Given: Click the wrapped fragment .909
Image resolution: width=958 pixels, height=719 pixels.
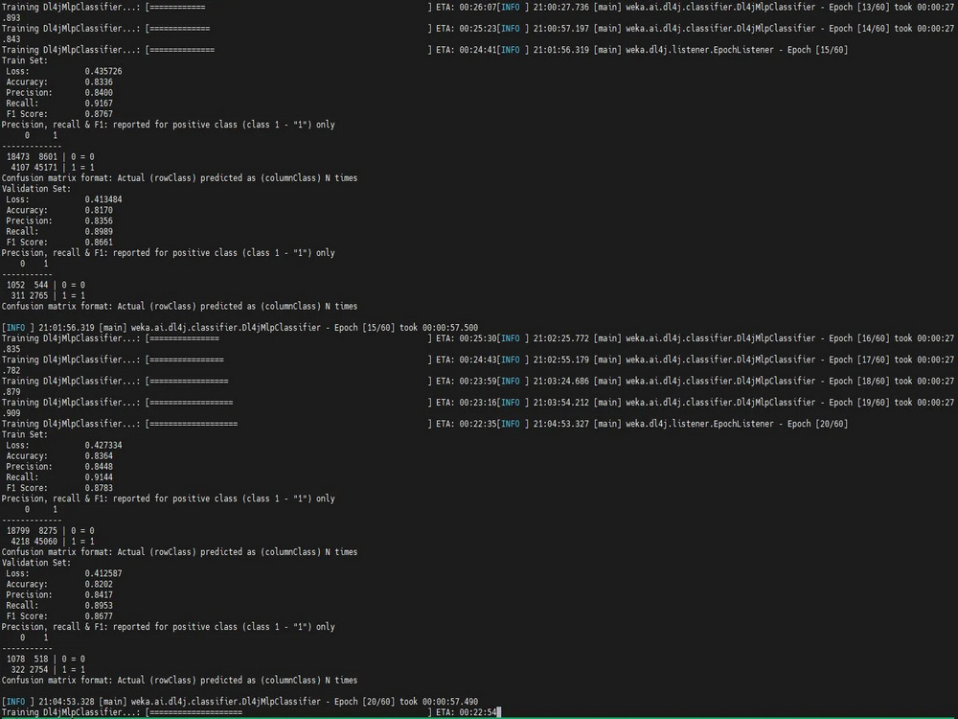Looking at the screenshot, I should click(x=11, y=413).
